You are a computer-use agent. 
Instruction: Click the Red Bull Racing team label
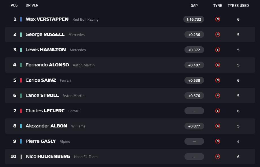tap(85, 19)
